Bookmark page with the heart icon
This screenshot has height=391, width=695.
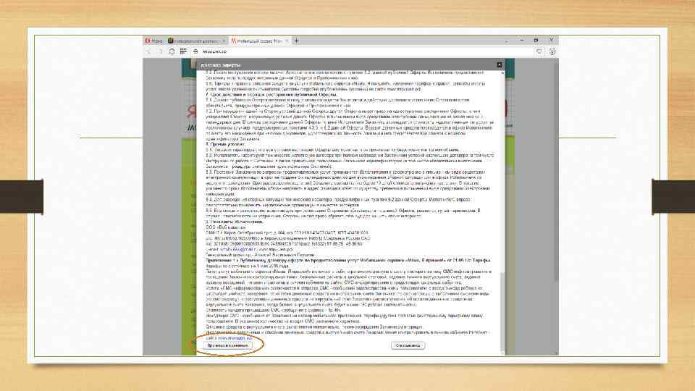[539, 52]
